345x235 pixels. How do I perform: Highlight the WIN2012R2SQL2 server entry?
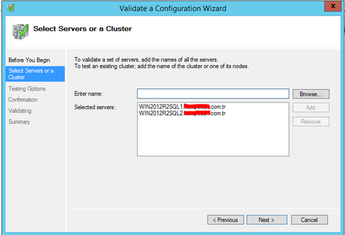click(x=182, y=113)
